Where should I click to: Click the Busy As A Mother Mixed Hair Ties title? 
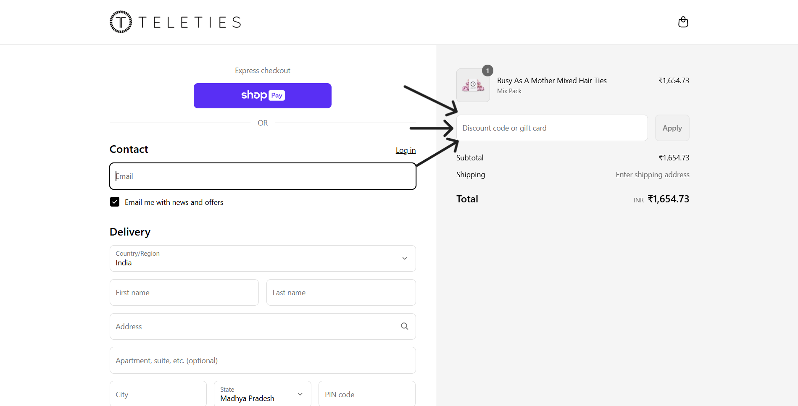click(551, 81)
